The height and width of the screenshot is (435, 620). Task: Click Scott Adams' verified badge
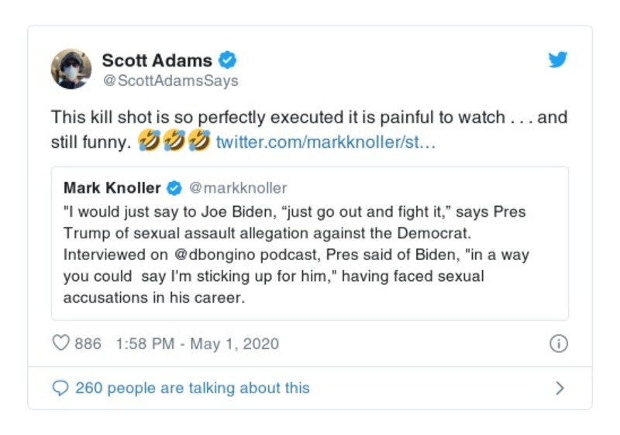(227, 60)
